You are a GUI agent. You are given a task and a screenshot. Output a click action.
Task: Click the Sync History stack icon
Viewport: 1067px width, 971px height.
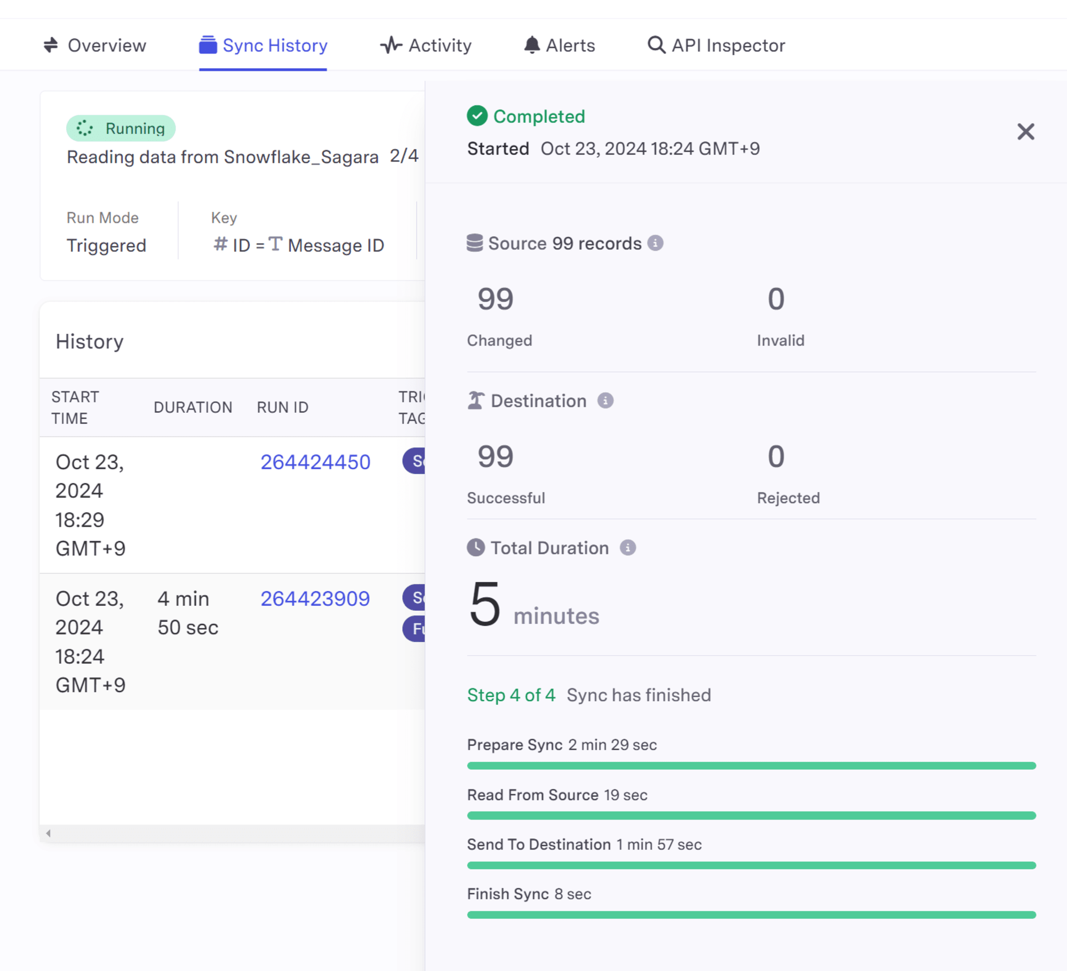(208, 45)
